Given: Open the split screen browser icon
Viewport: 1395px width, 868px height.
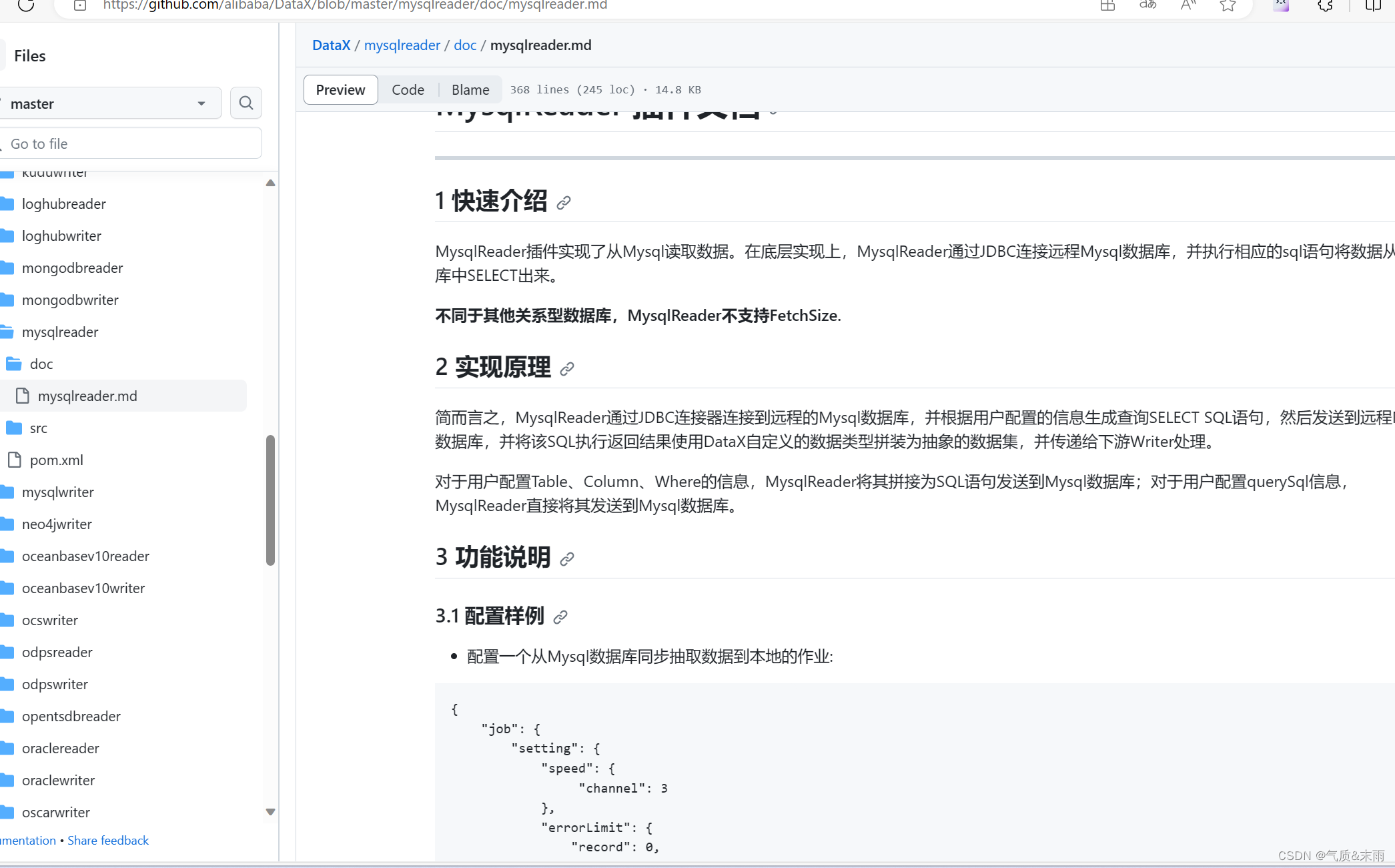Looking at the screenshot, I should tap(1107, 5).
